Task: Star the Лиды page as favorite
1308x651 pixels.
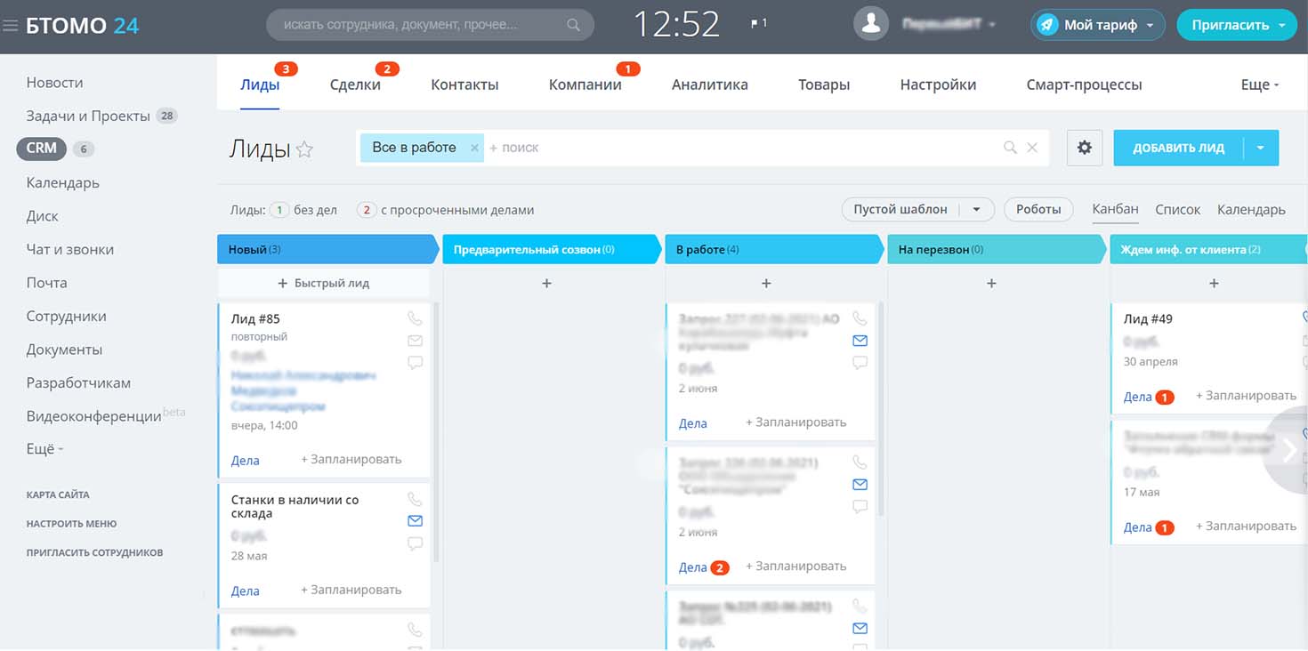Action: tap(304, 149)
